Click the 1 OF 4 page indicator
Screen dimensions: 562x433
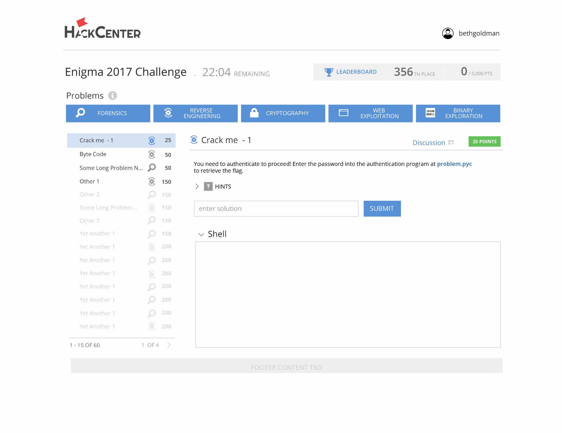coord(150,345)
